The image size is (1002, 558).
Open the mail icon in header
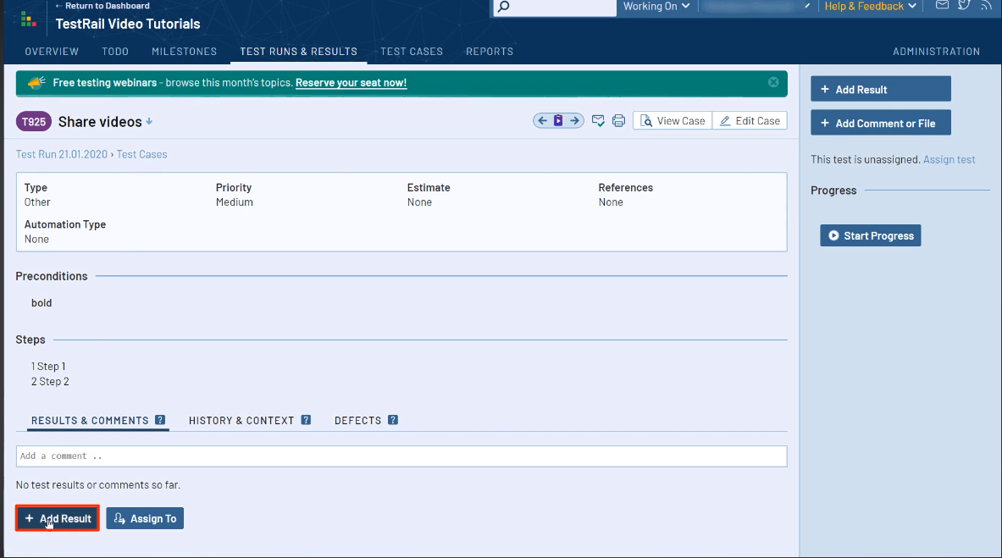pos(942,6)
